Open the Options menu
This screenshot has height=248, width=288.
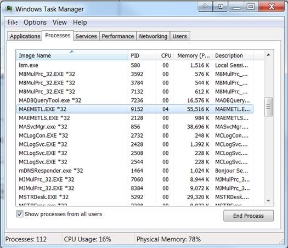35,22
